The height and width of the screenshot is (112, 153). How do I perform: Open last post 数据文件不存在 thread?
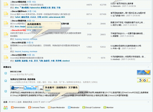pos(128,22)
